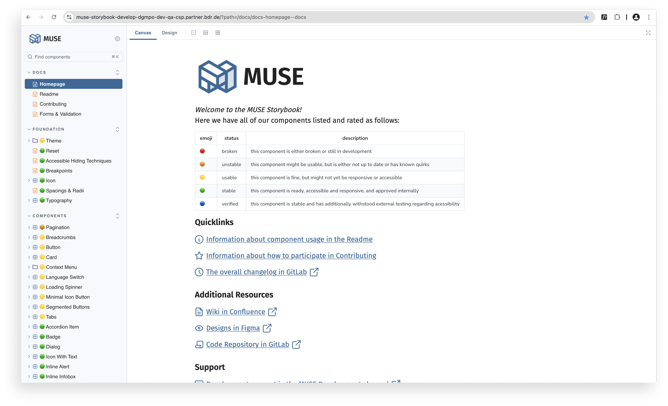Switch to the Design tab
The width and height of the screenshot is (668, 406).
169,33
